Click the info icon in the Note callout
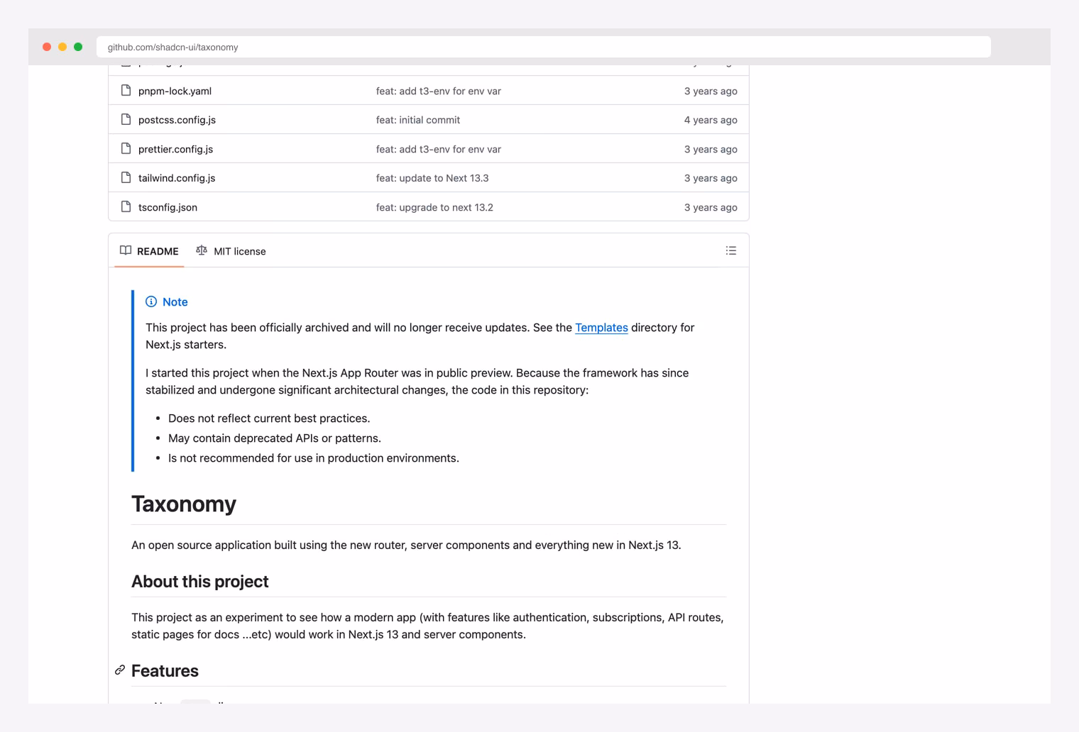The image size is (1079, 732). 151,301
